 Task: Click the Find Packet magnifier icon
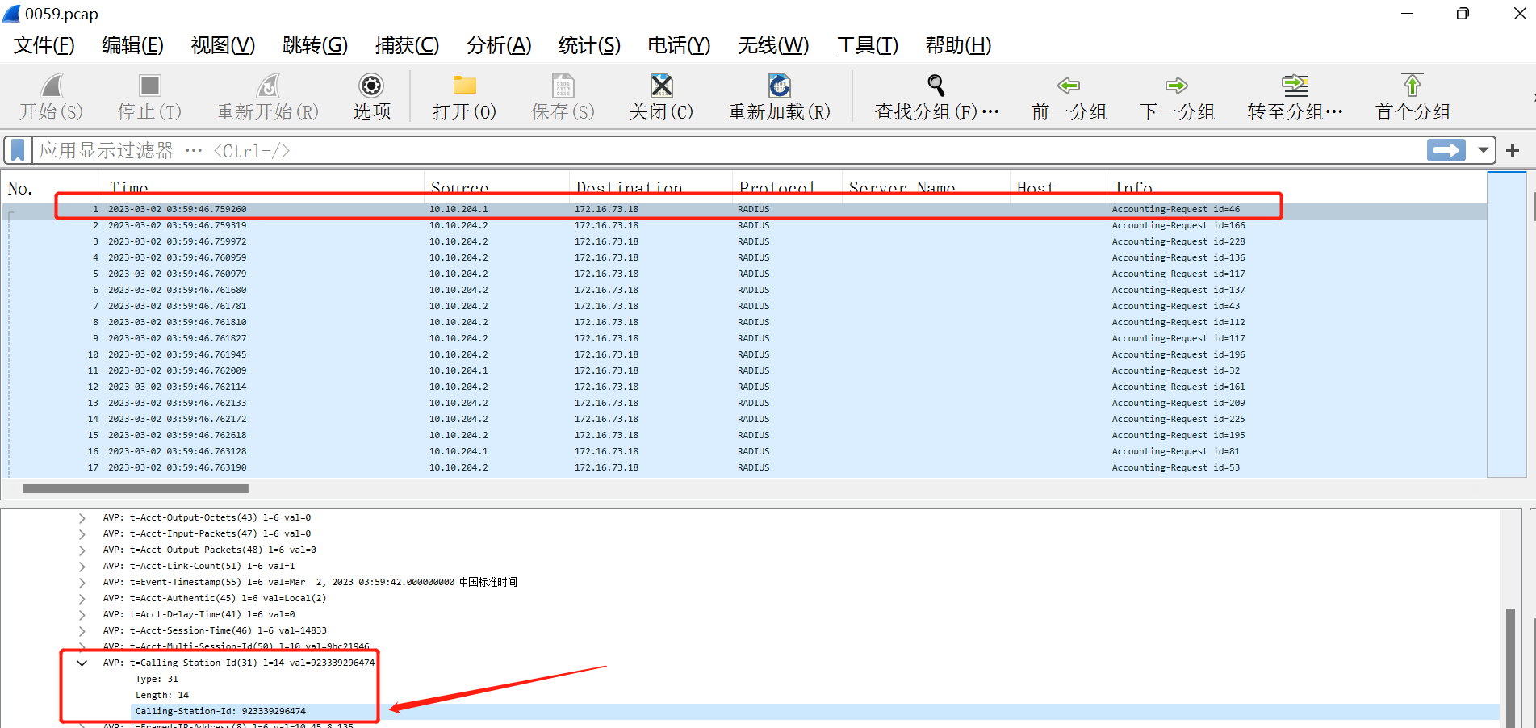tap(936, 86)
